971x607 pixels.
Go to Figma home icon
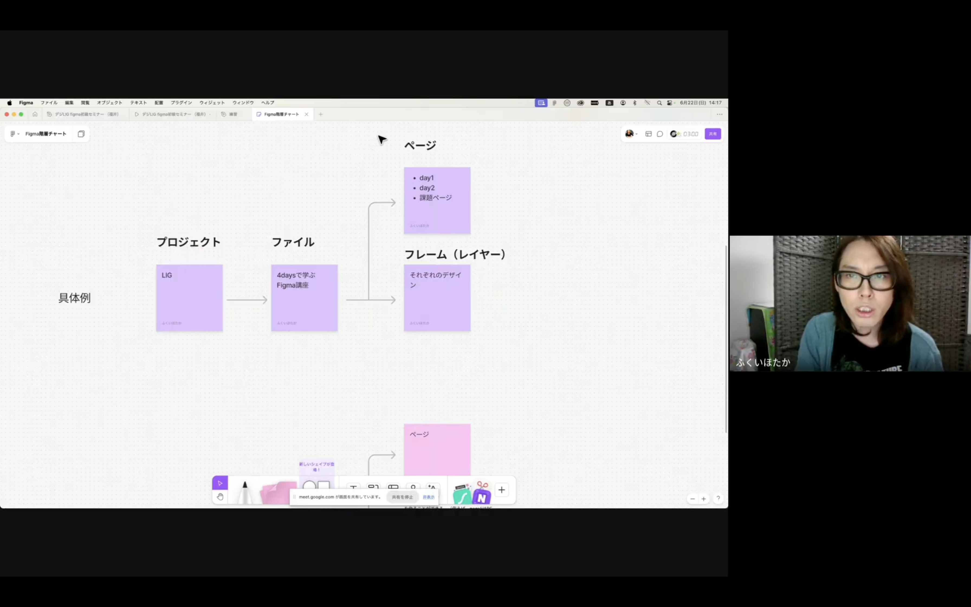35,114
